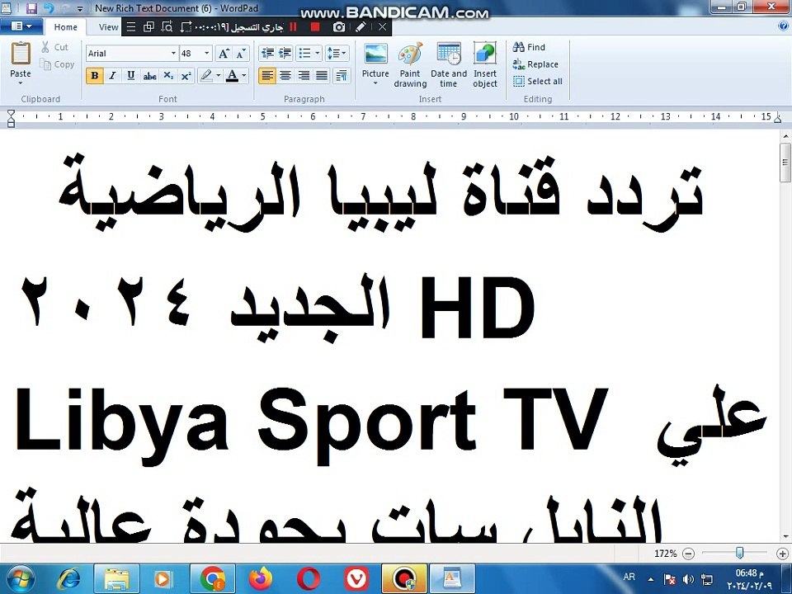Image resolution: width=792 pixels, height=594 pixels.
Task: Open text highlight color dropdown arrow
Action: click(218, 76)
